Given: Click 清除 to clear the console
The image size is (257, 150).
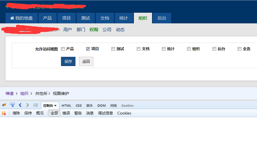Looking at the screenshot, I should (x=16, y=113).
